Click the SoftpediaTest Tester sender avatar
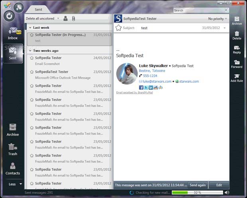247x198 pixels. [x=118, y=19]
